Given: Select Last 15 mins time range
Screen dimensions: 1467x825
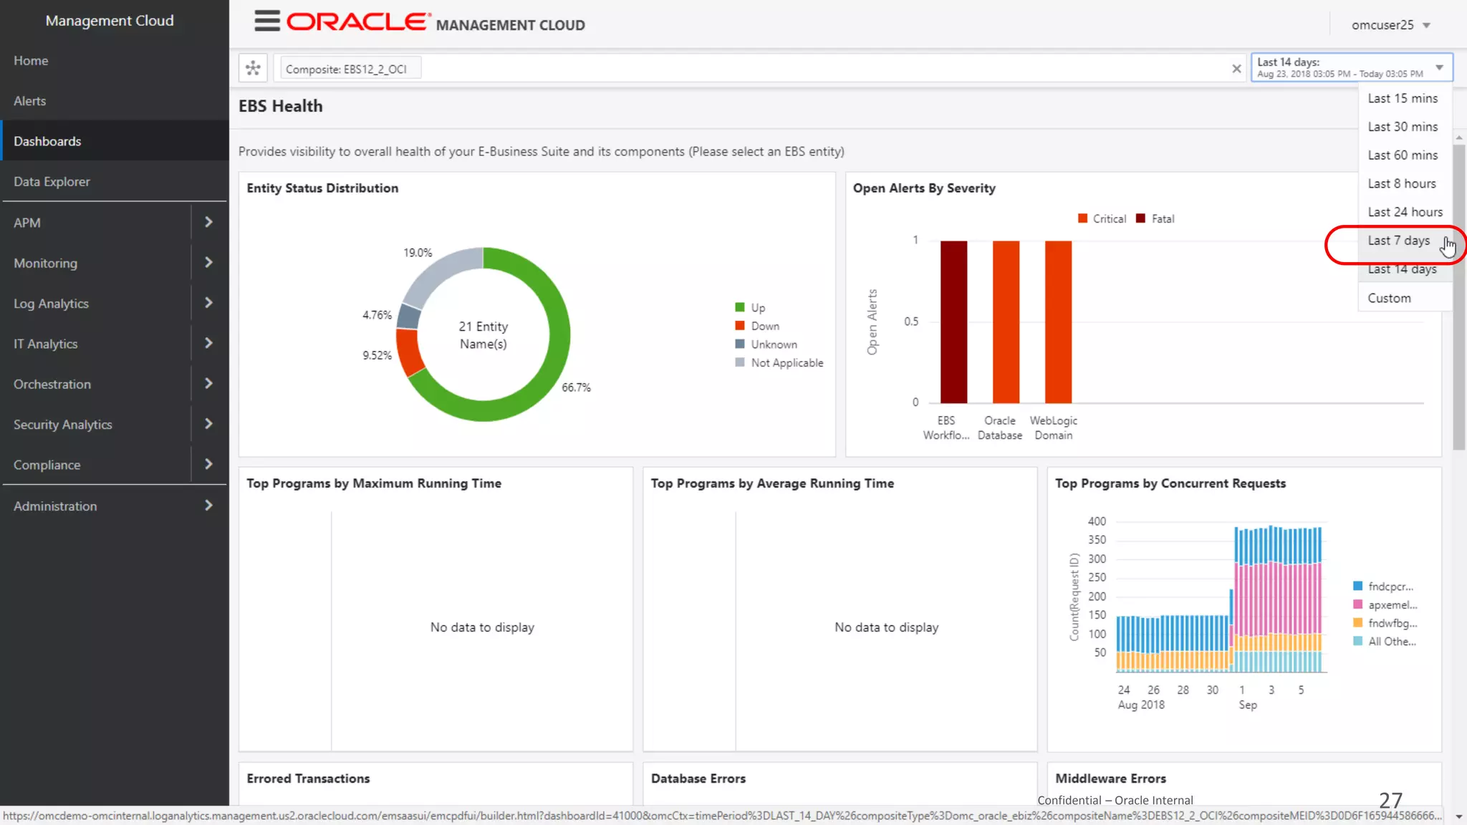Looking at the screenshot, I should pos(1403,98).
